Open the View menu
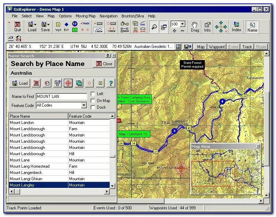The width and height of the screenshot is (276, 217). pyautogui.click(x=40, y=16)
